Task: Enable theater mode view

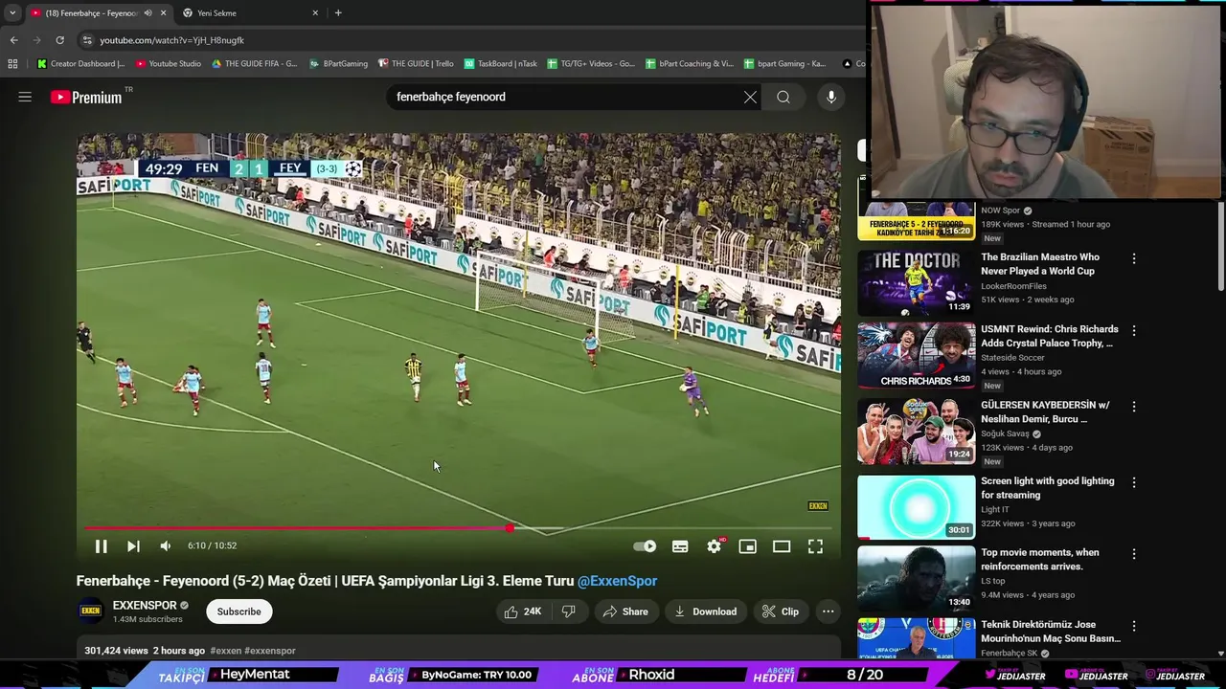Action: (782, 546)
